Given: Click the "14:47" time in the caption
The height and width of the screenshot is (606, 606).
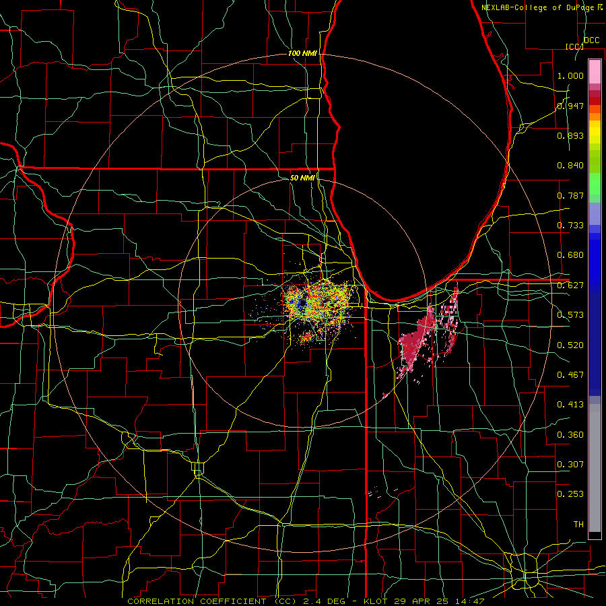Looking at the screenshot, I should click(x=470, y=601).
